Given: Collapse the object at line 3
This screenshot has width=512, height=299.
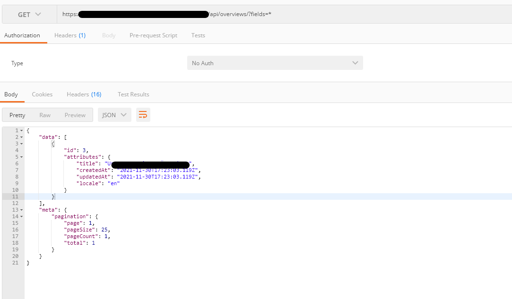Looking at the screenshot, I should 22,144.
